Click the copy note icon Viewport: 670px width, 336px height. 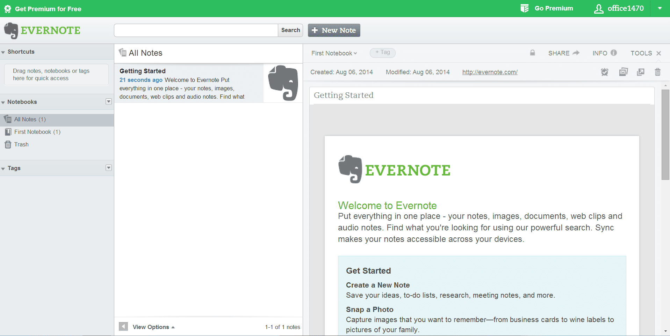click(624, 72)
